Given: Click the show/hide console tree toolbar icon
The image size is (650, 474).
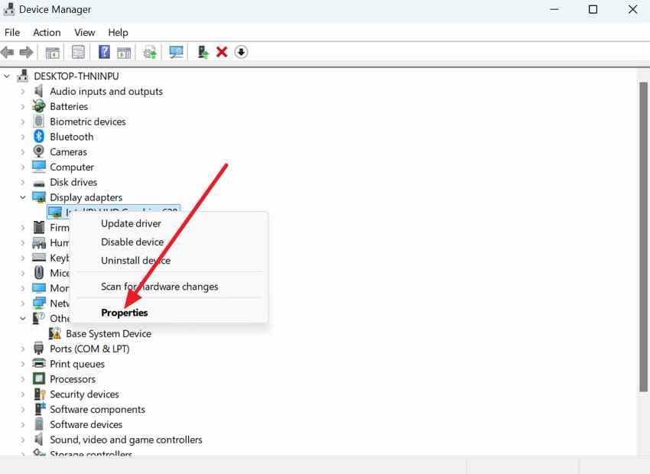Looking at the screenshot, I should coord(52,52).
